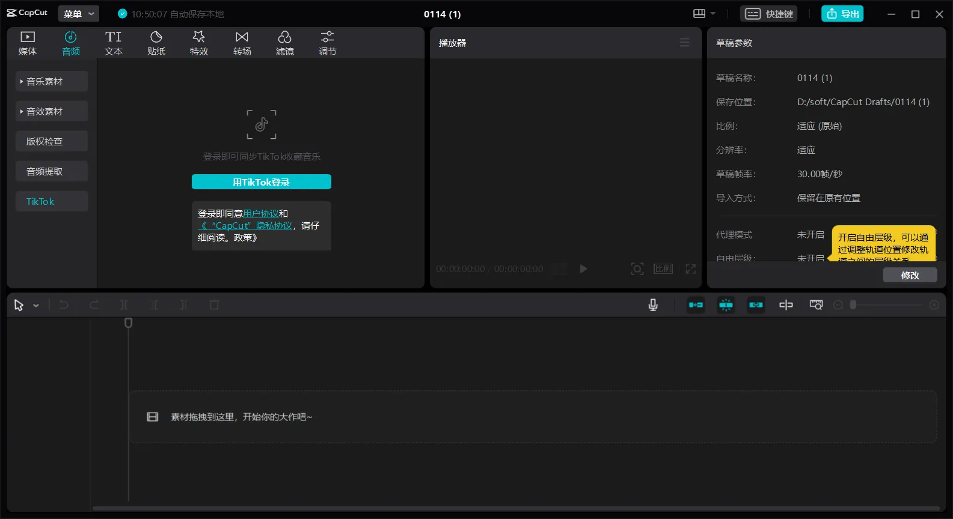Toggle clip linkage in the timeline

point(756,305)
